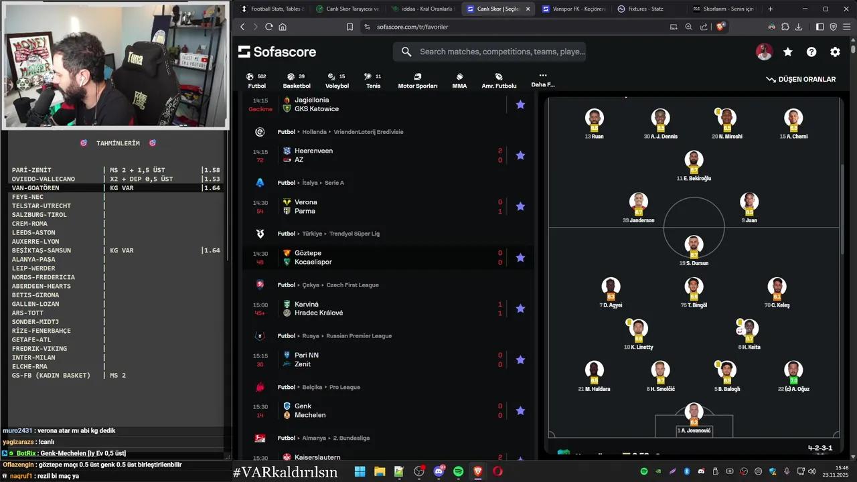Open the MMA category
Screen dimensions: 857x482
pyautogui.click(x=459, y=81)
